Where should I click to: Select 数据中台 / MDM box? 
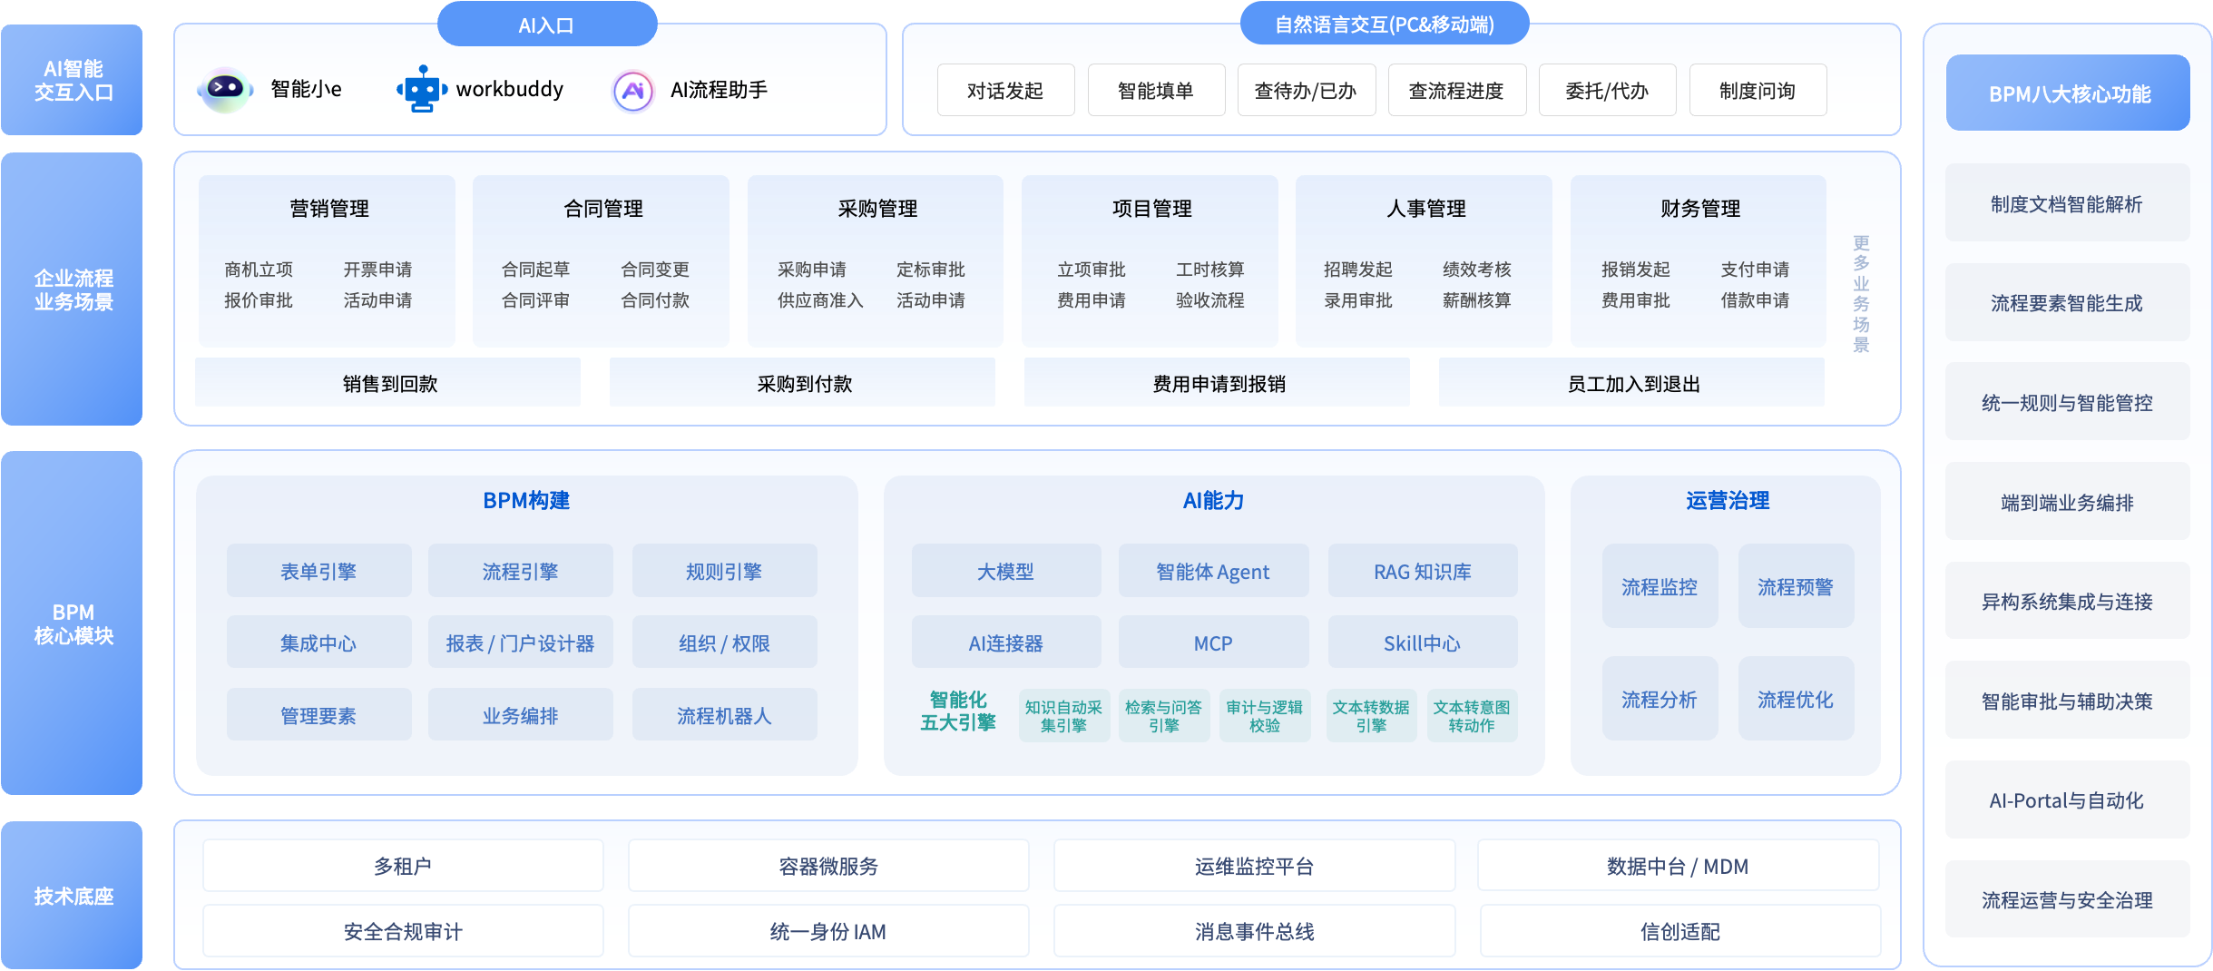(1679, 866)
